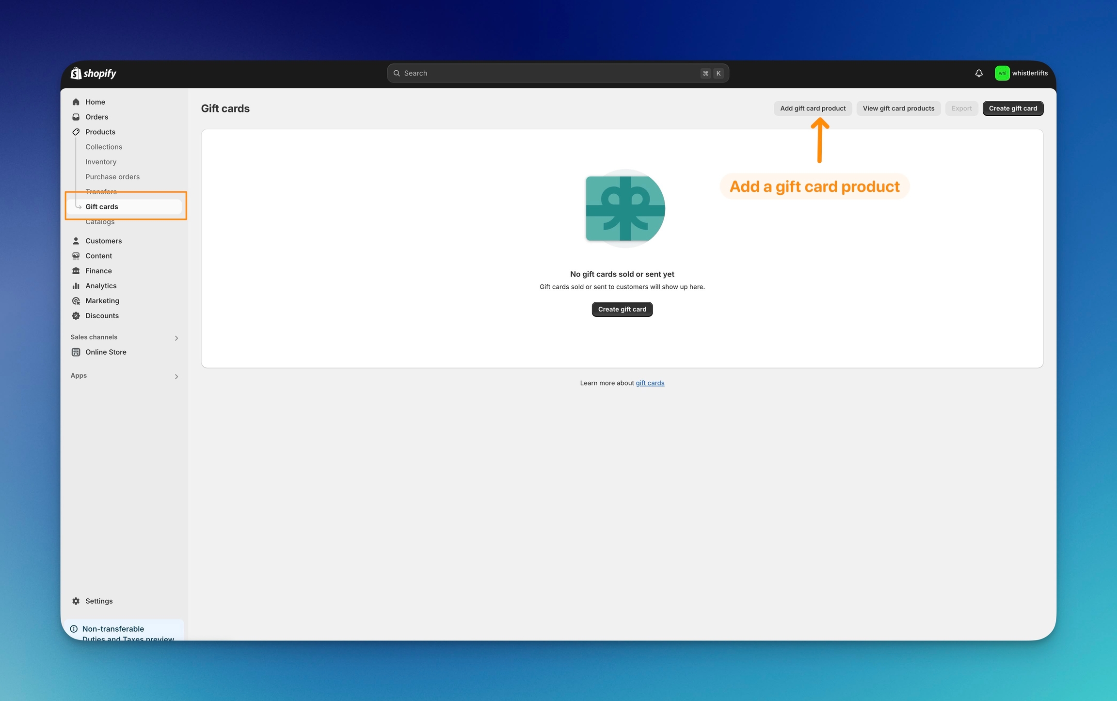1117x701 pixels.
Task: Collapse the Products menu section
Action: tap(100, 132)
